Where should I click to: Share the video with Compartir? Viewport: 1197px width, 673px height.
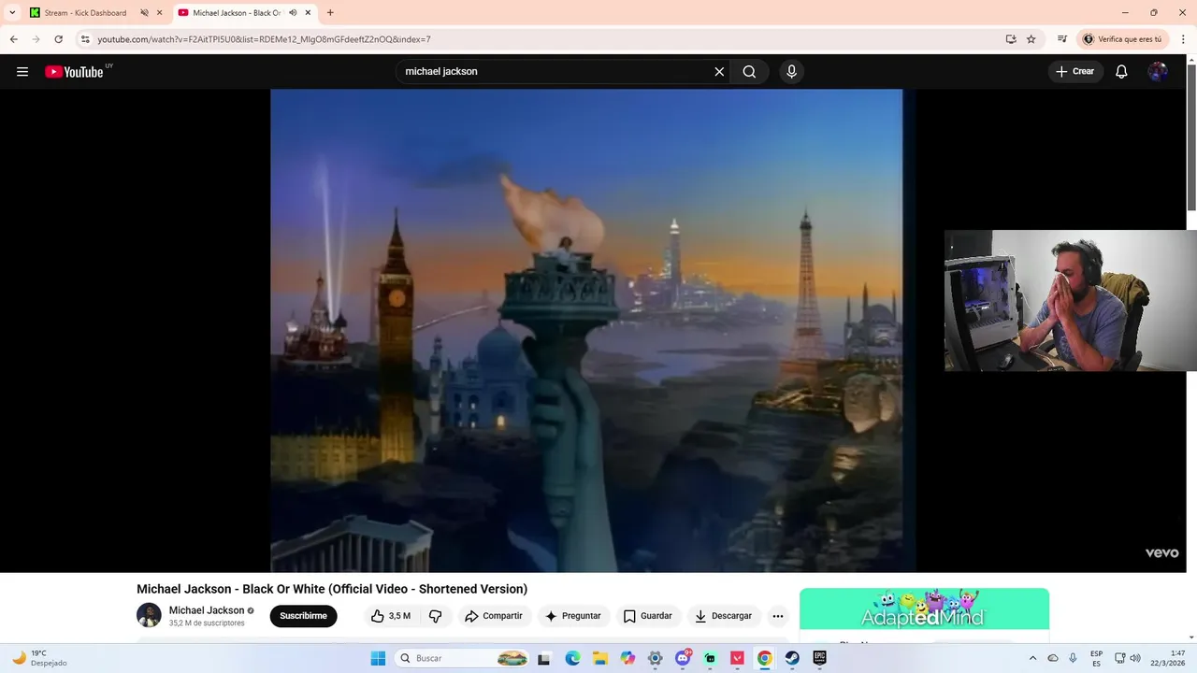click(494, 616)
